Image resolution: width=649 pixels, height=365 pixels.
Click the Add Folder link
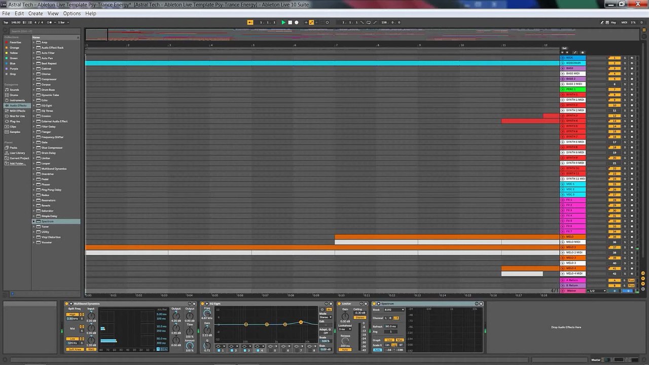point(17,163)
